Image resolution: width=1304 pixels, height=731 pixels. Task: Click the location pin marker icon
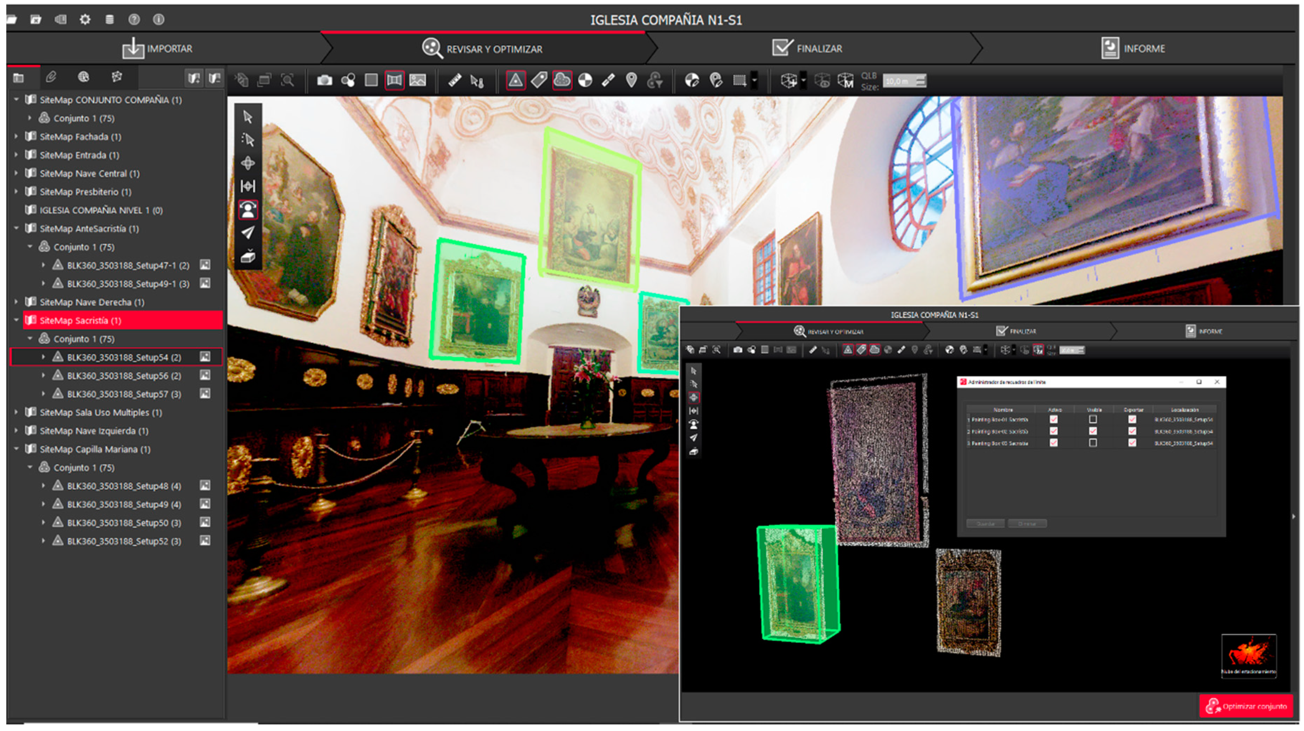click(x=631, y=81)
